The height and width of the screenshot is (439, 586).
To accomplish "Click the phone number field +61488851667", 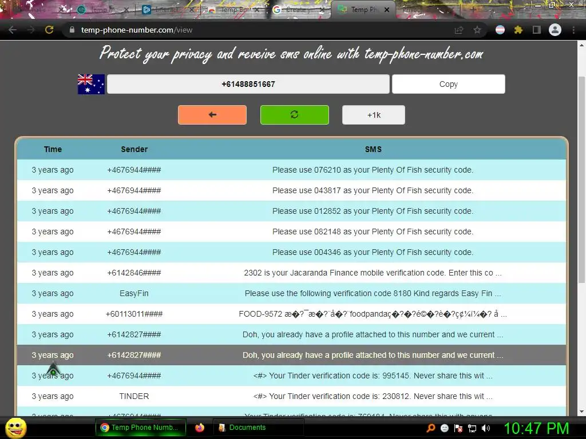I will 248,84.
